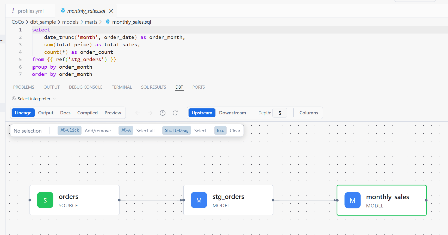
Task: Click the forward arrow in lineage toolbar
Action: [x=150, y=113]
